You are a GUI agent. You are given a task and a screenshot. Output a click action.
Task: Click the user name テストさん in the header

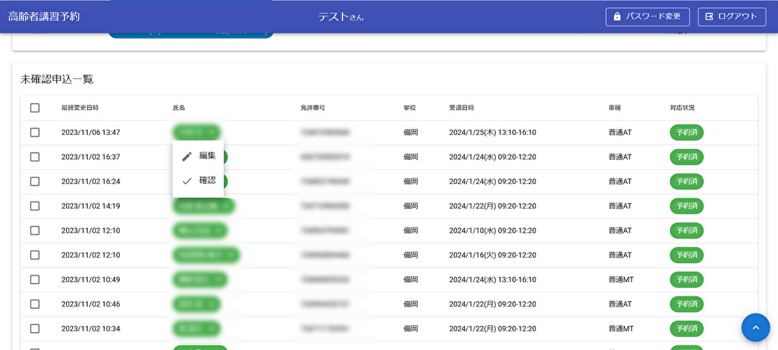tap(341, 17)
